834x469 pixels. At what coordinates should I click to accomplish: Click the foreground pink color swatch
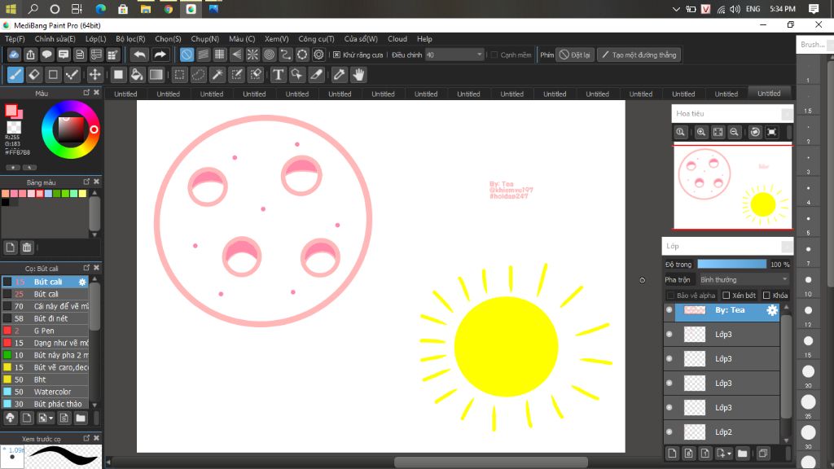point(11,111)
